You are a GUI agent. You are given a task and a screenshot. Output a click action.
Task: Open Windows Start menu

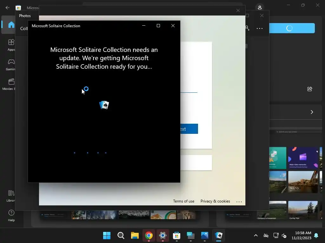click(x=107, y=235)
